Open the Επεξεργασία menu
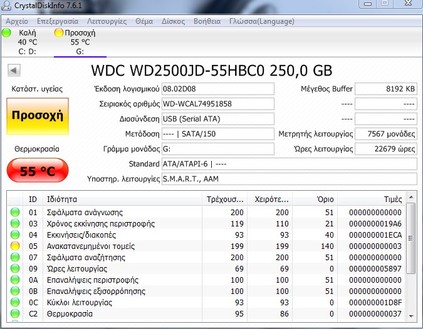Image resolution: width=423 pixels, height=329 pixels. click(x=58, y=21)
